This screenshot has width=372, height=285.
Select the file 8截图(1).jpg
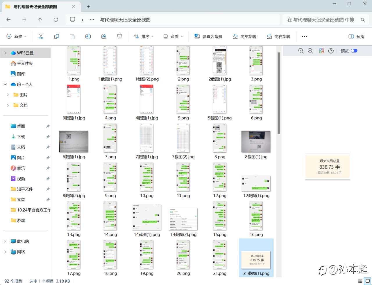coord(256,145)
